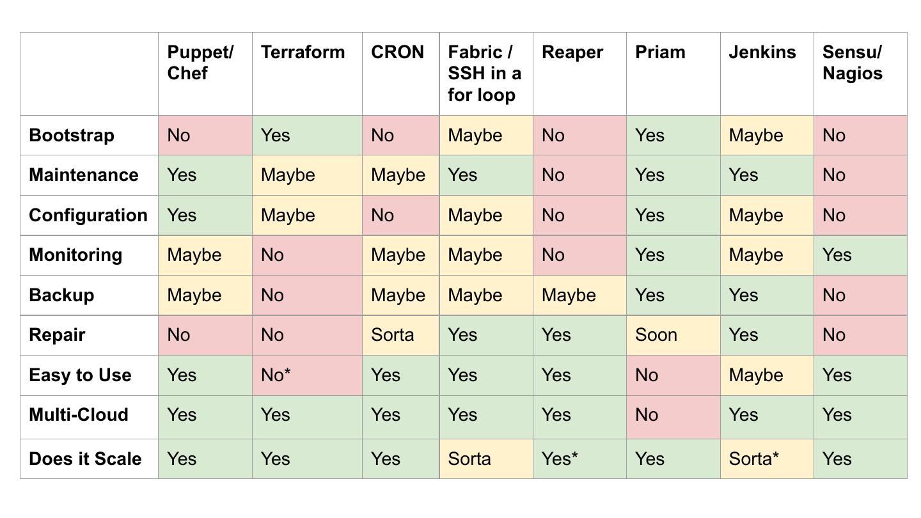Click the Easy to Use row label
Screen dimensions: 921x518
point(80,375)
